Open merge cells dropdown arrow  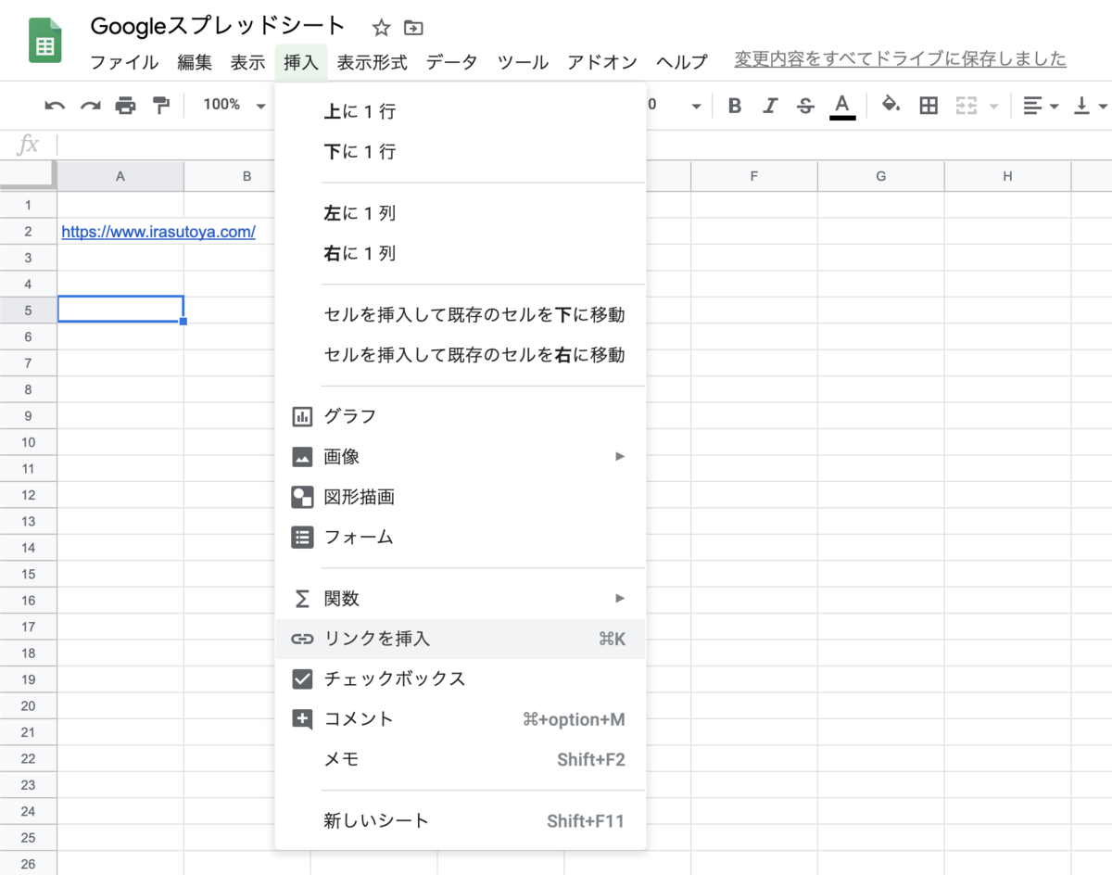coord(994,107)
